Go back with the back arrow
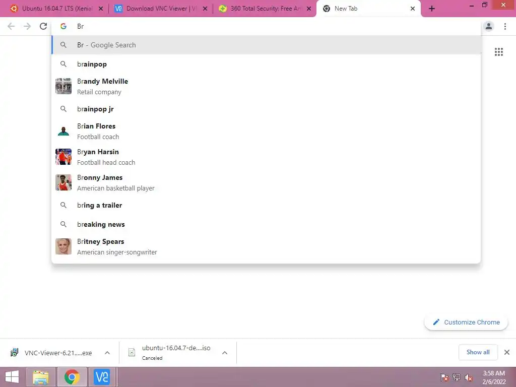Screen dimensions: 516x387 (11, 26)
